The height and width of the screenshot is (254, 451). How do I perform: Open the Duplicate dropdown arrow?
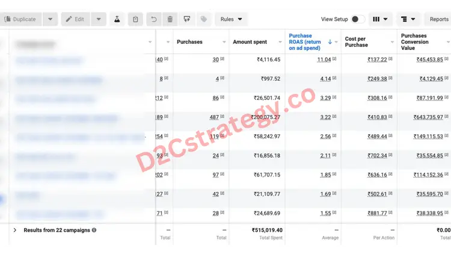click(50, 19)
